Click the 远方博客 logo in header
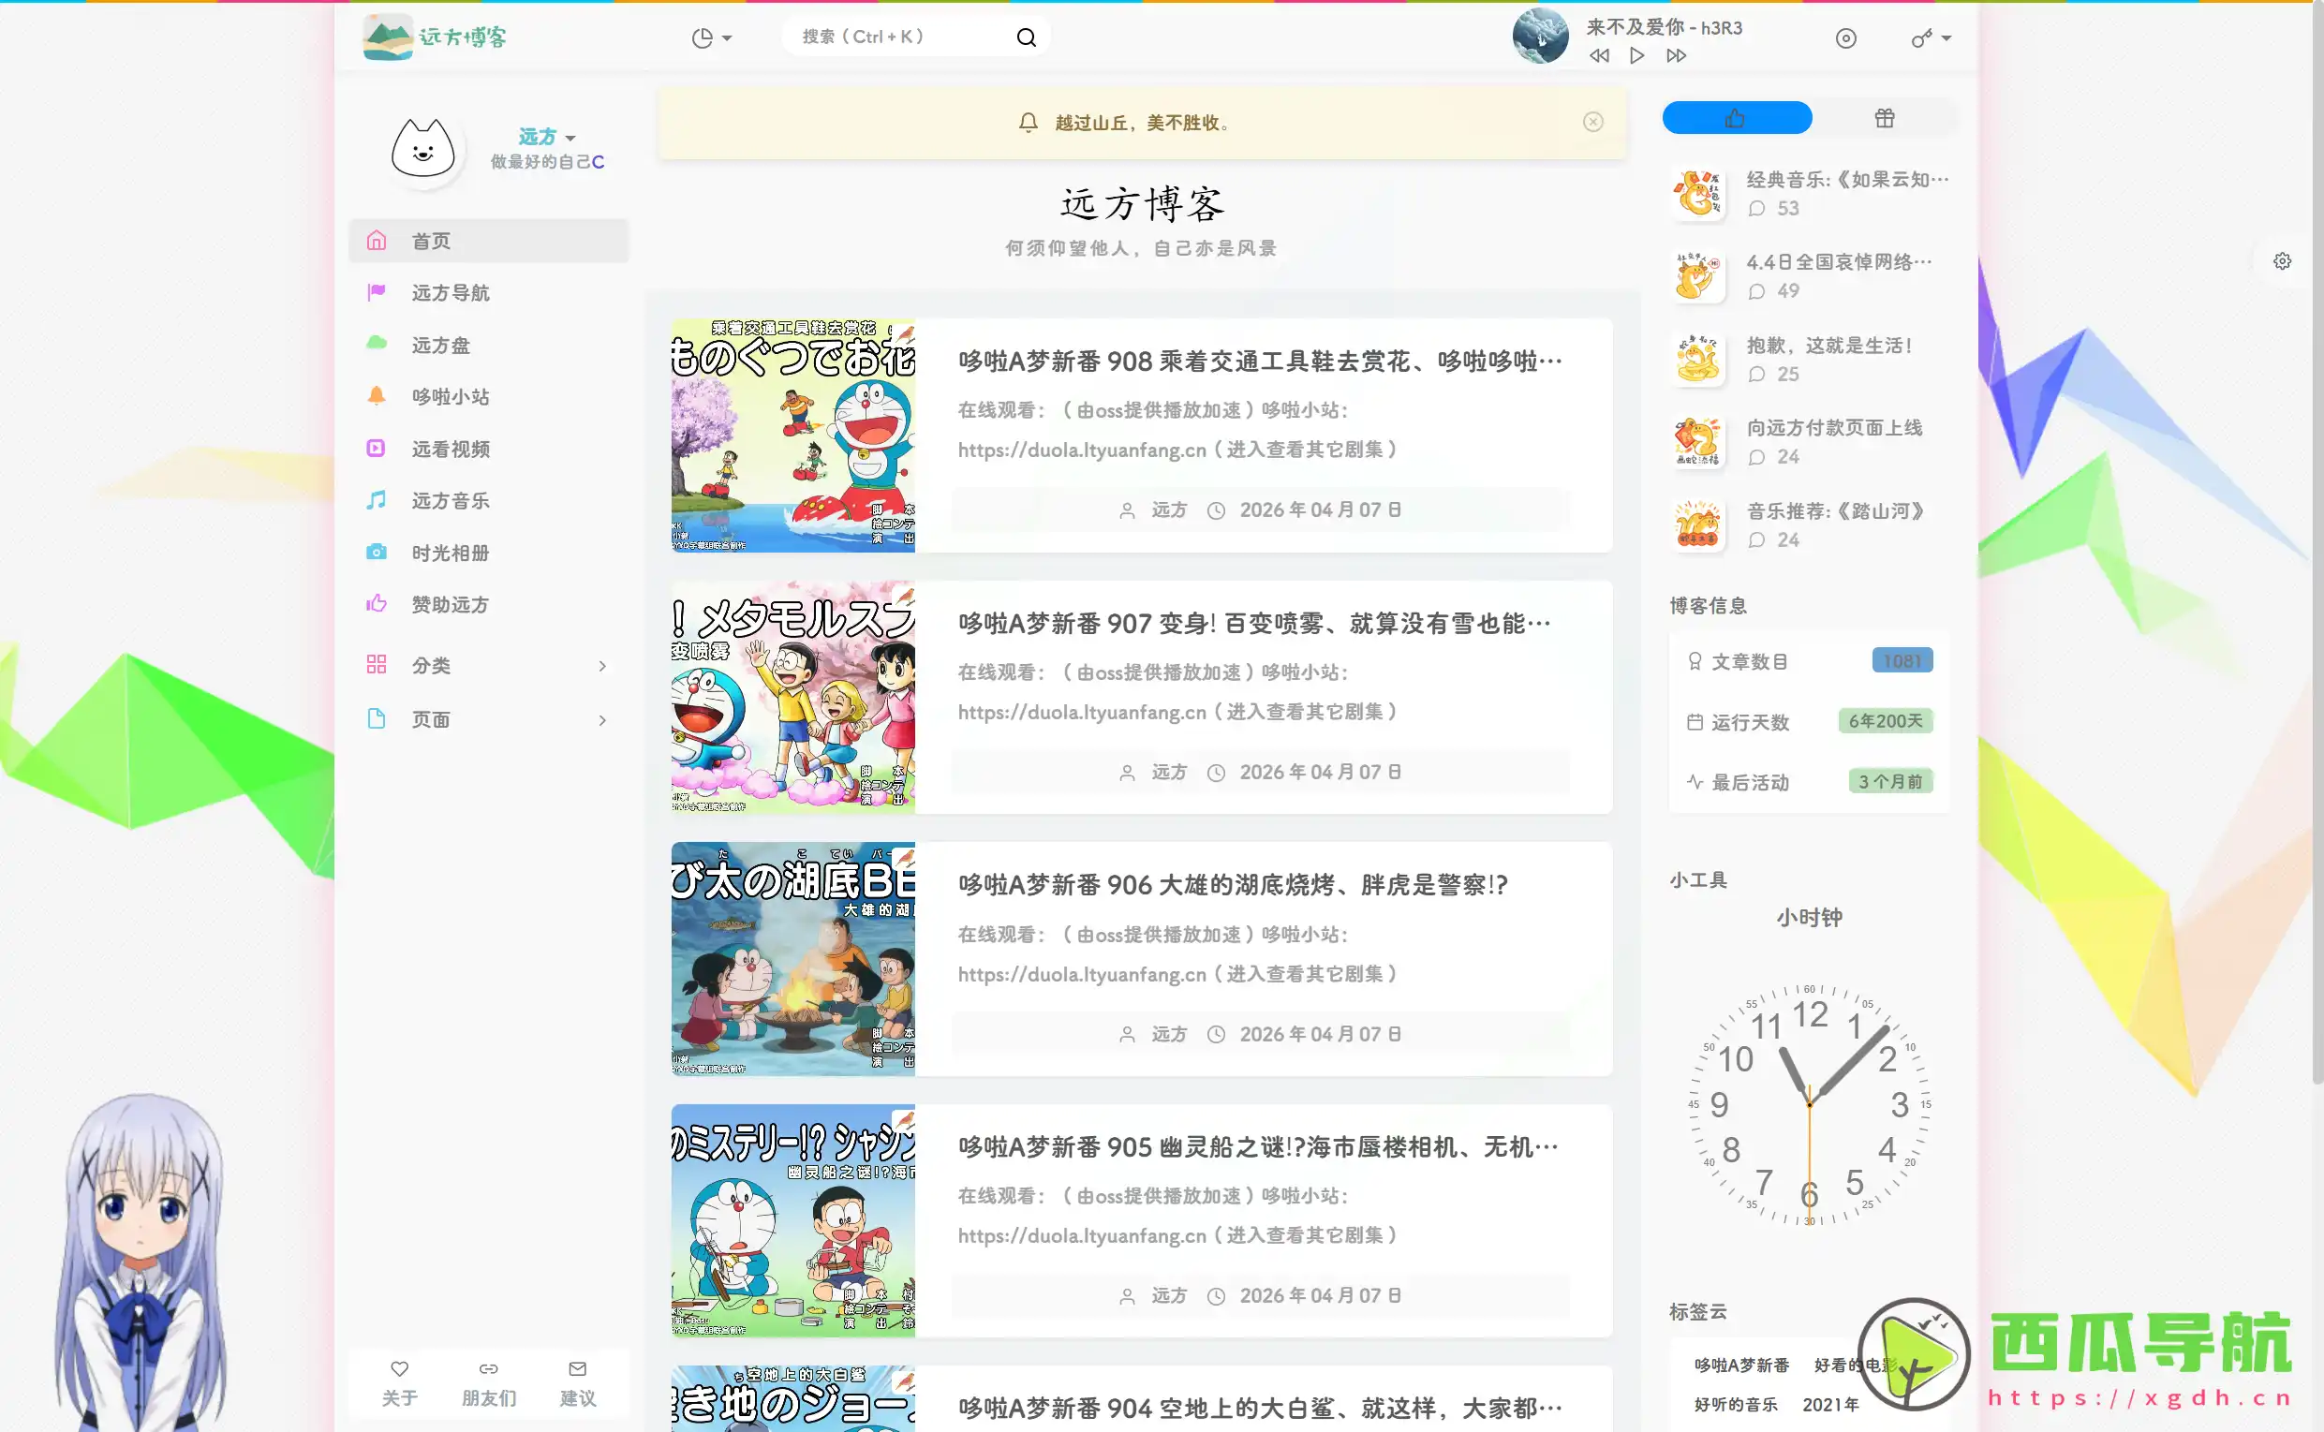The width and height of the screenshot is (2324, 1432). coord(435,37)
